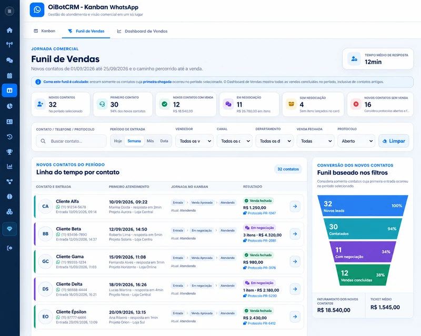Switch to the Dashboard de Vendas tab
421x336 pixels.
click(x=142, y=31)
